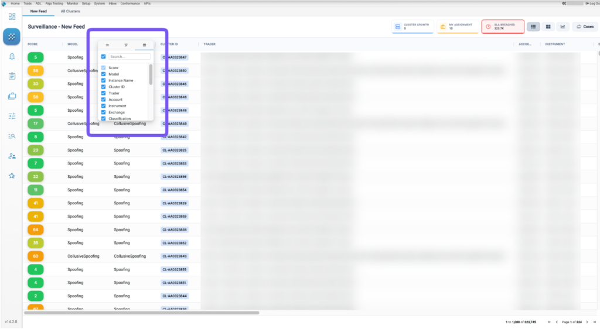Toggle the Instrument column checkbox
This screenshot has height=329, width=600.
[x=103, y=106]
